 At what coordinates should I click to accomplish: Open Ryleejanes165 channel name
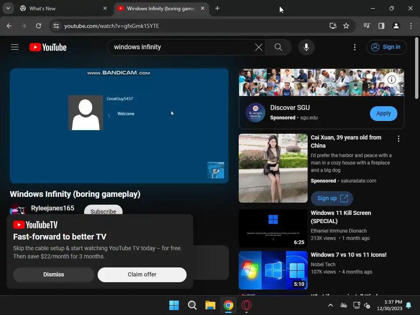pyautogui.click(x=52, y=208)
